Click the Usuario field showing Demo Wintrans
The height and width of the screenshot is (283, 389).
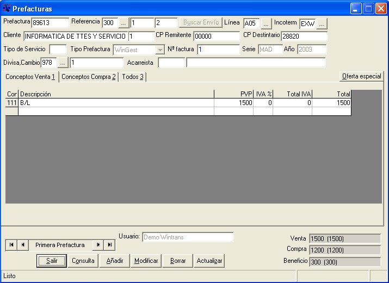[188, 237]
